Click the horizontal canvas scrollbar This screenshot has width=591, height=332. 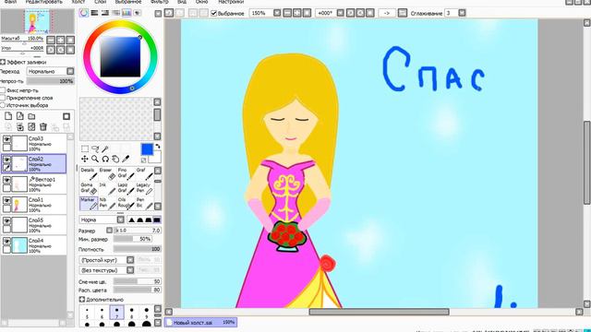pos(379,312)
